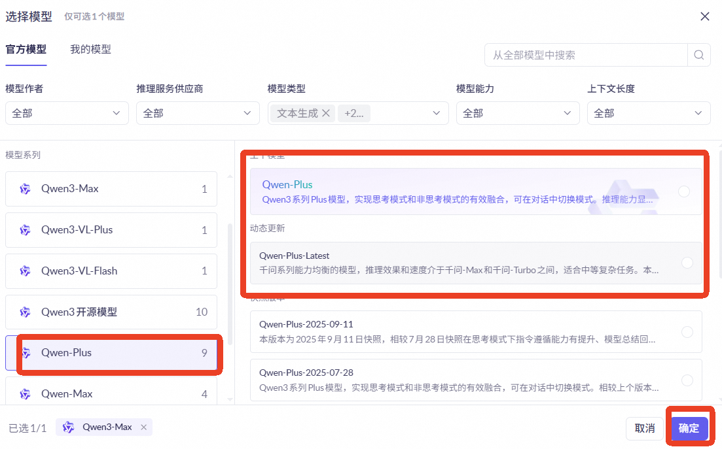The image size is (722, 449).
Task: Select the Qwen-Plus series
Action: point(111,353)
